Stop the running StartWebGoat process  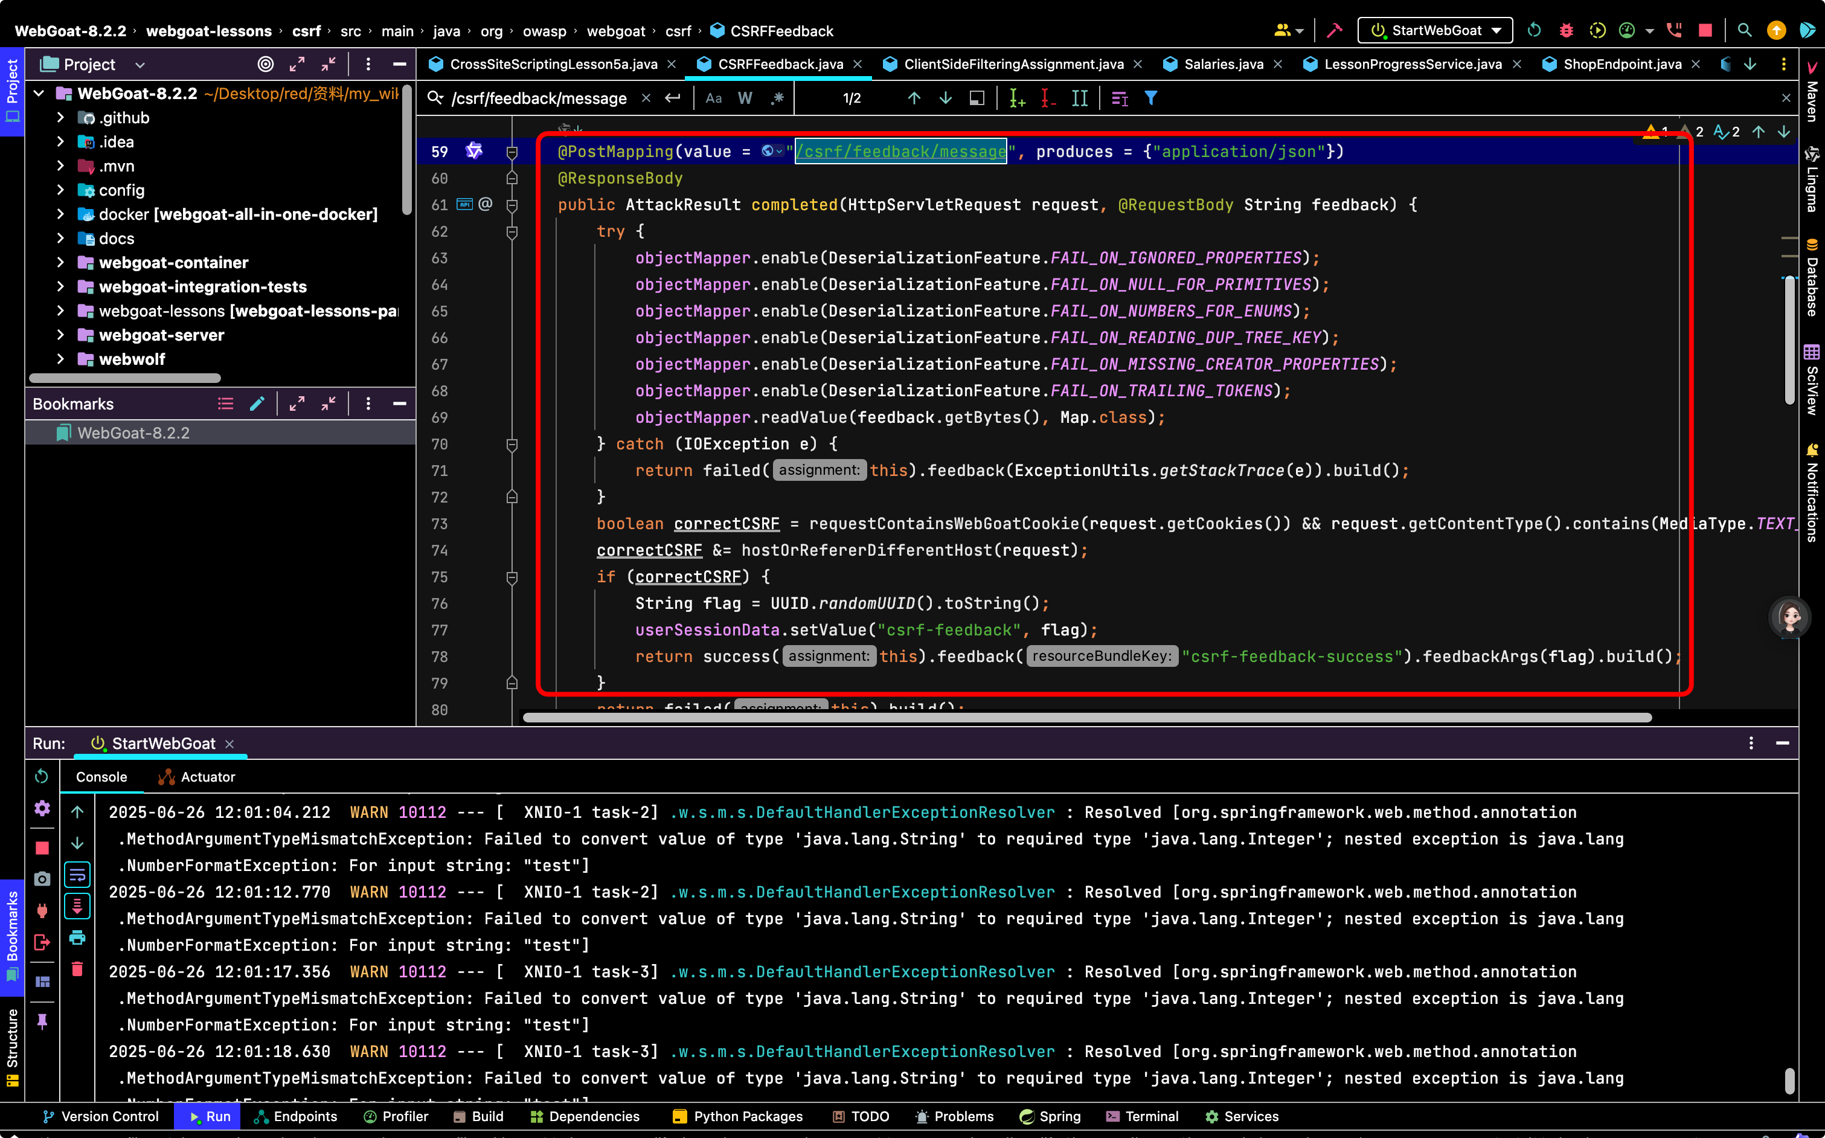[1705, 30]
